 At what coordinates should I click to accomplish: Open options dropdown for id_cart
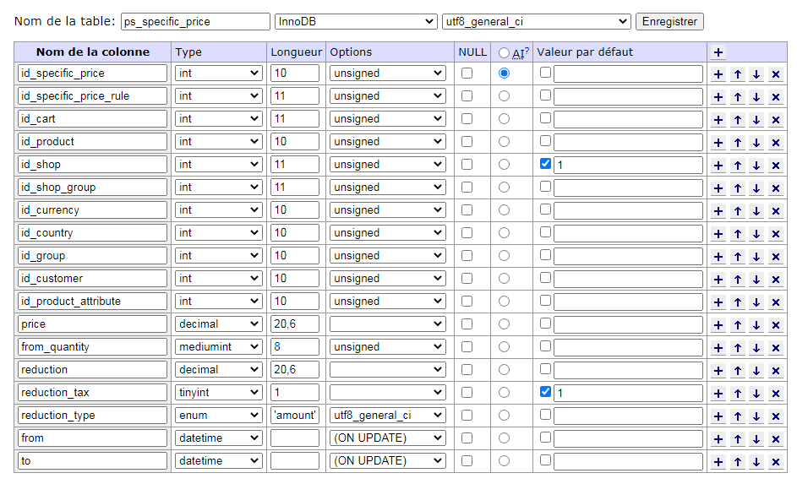387,119
